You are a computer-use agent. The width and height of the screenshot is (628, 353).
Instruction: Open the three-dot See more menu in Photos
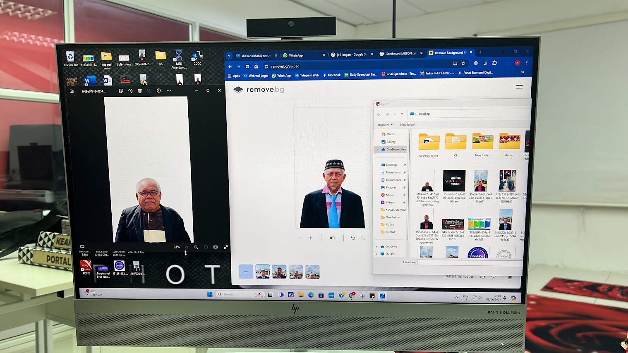click(169, 91)
